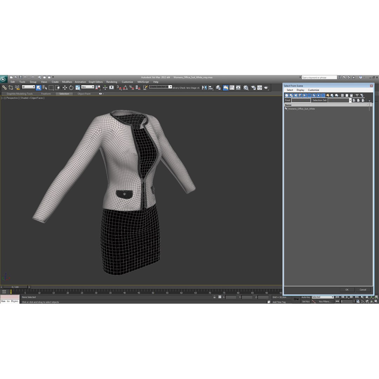Click OK in Select From Scene dialog
The width and height of the screenshot is (379, 379).
tap(347, 290)
